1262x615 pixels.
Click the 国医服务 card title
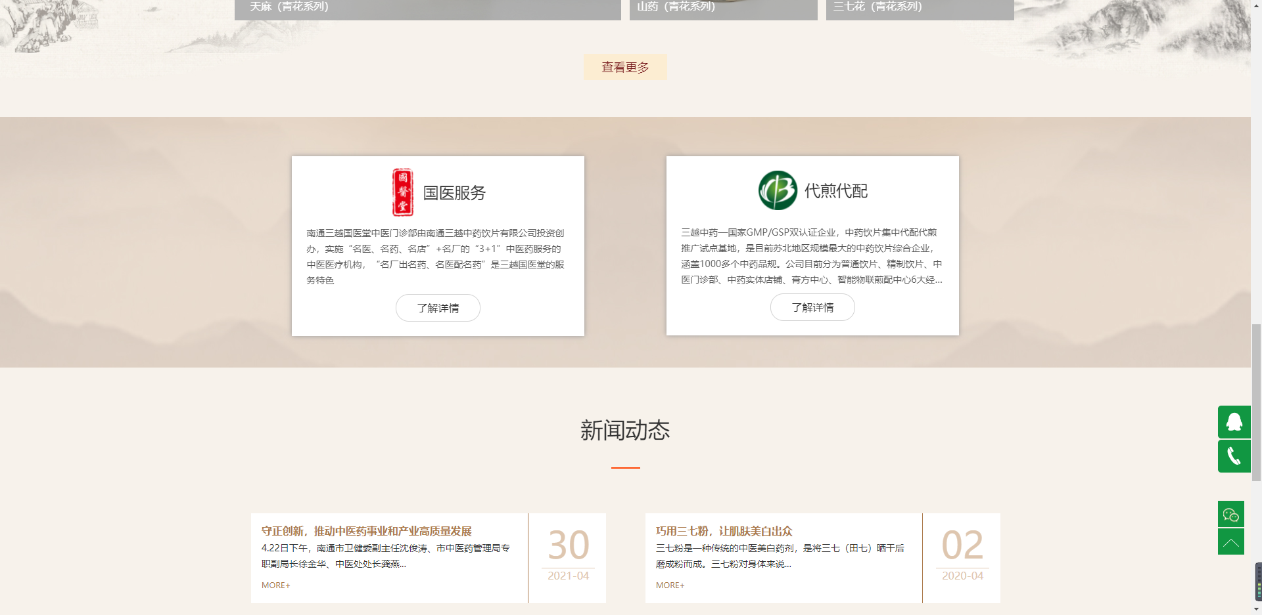(454, 193)
